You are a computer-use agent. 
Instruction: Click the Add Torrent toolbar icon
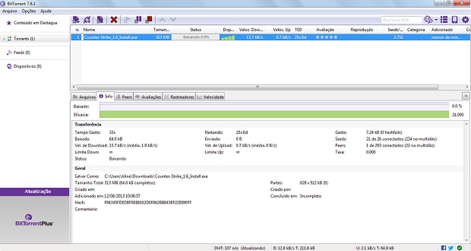click(x=76, y=20)
